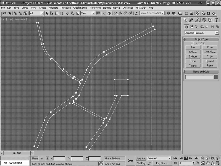The width and height of the screenshot is (221, 166).
Task: Click the Redo arrow icon
Action: (x=9, y=13)
